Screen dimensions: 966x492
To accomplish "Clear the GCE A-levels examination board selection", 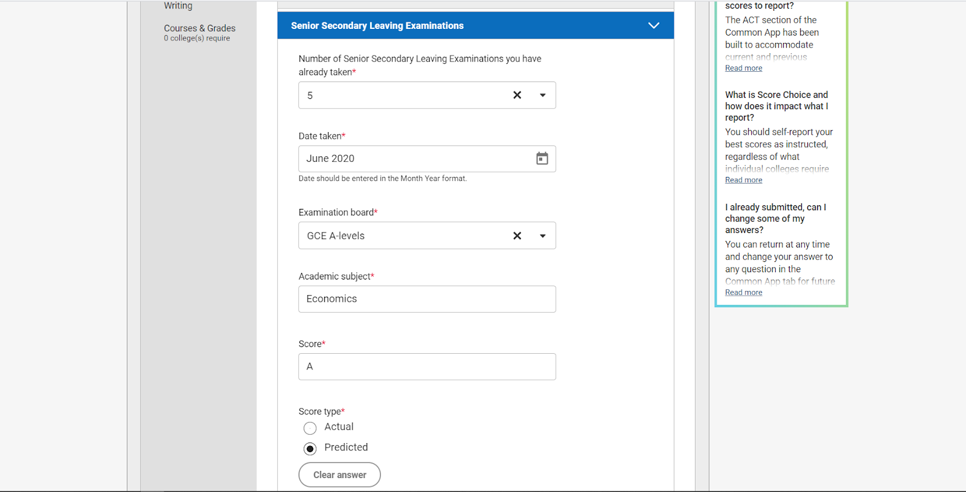I will pyautogui.click(x=517, y=236).
